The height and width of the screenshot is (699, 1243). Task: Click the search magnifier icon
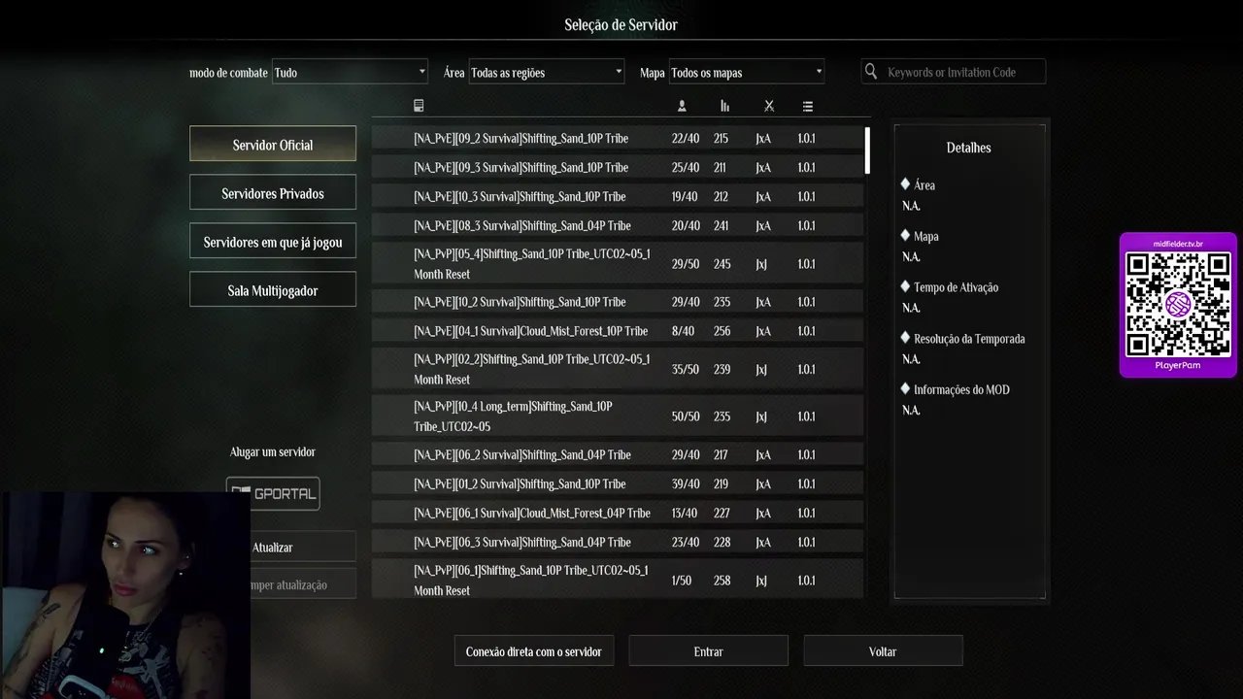click(x=871, y=72)
